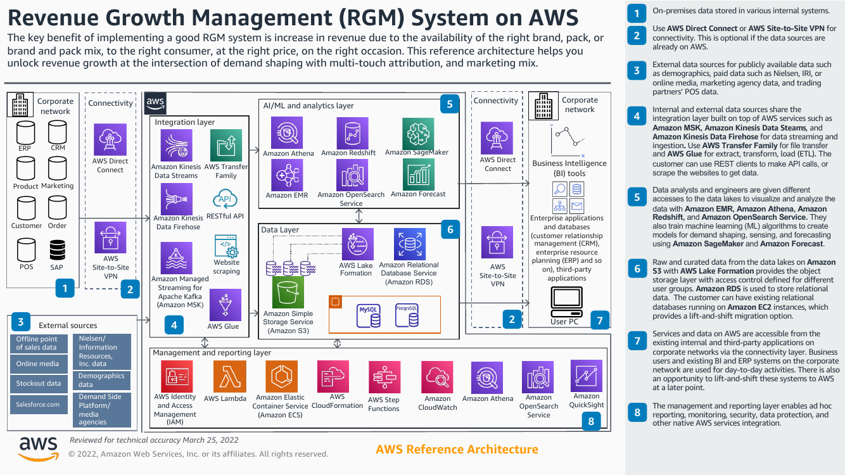Select the RESTful API cloud icon
Viewport: 845px width, 475px height.
click(225, 199)
